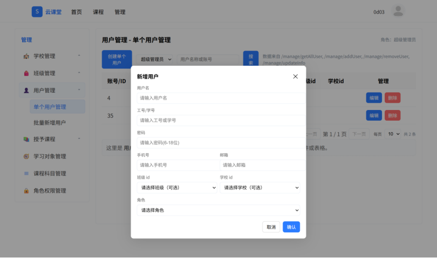437x258 pixels.
Task: Focus the 用户名 input field
Action: 221,98
